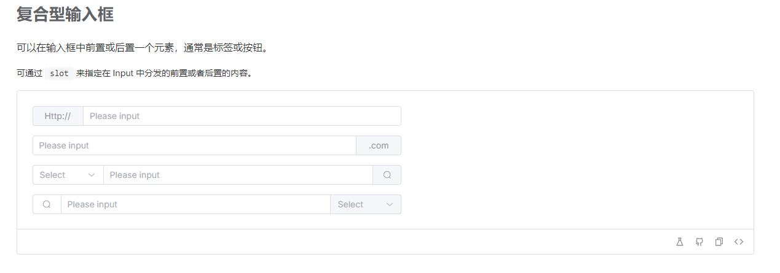Viewport: 780px width, 273px height.
Task: Copy the demo code with copy icon
Action: [x=719, y=242]
